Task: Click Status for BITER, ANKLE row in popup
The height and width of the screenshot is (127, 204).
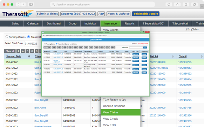Action: point(144,65)
